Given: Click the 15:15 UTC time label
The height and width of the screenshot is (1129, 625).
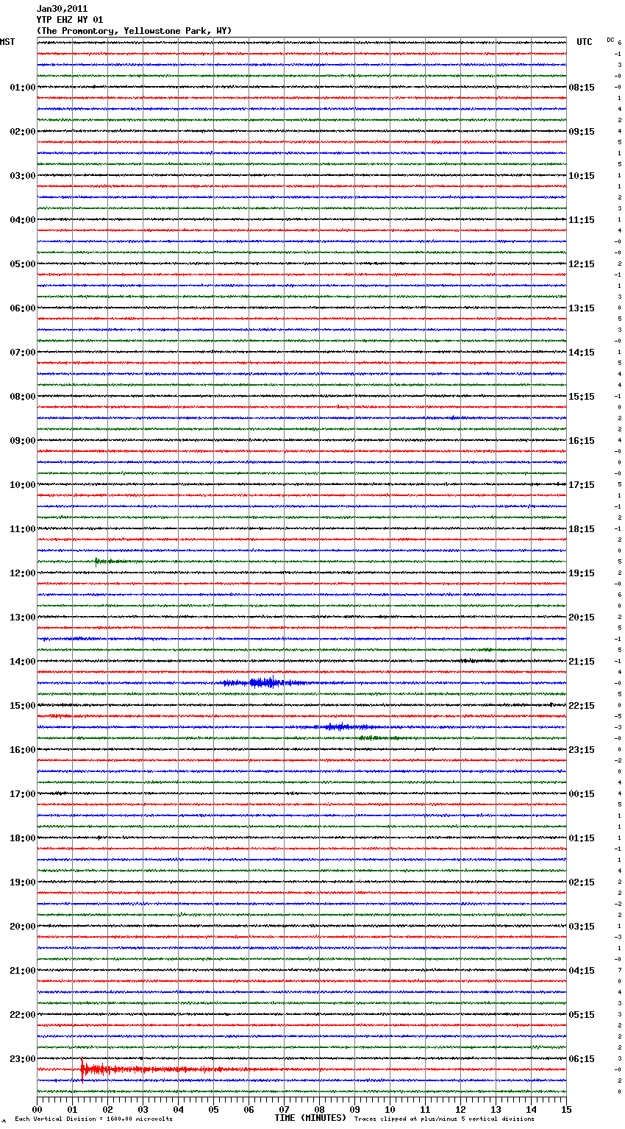Looking at the screenshot, I should [x=582, y=397].
